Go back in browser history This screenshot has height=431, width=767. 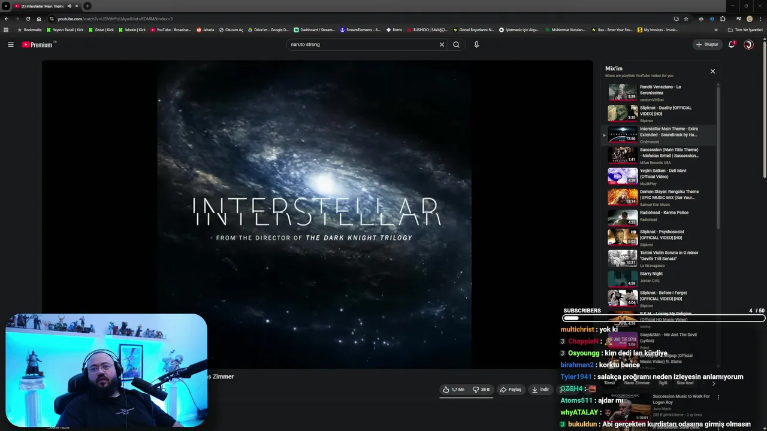(x=6, y=19)
